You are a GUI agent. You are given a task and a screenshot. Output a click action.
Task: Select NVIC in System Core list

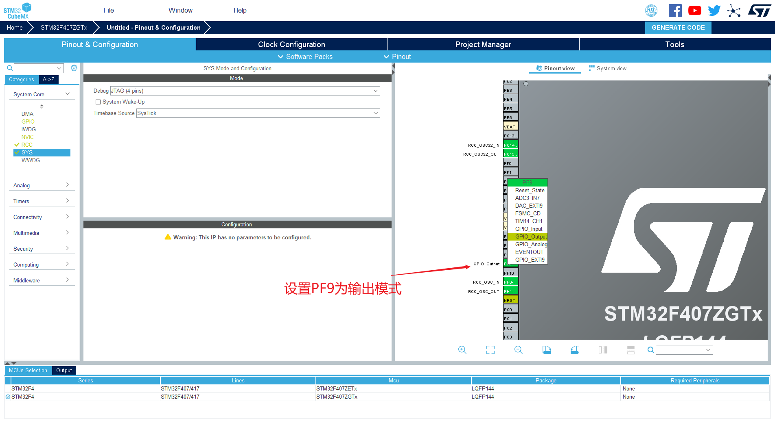coord(28,137)
